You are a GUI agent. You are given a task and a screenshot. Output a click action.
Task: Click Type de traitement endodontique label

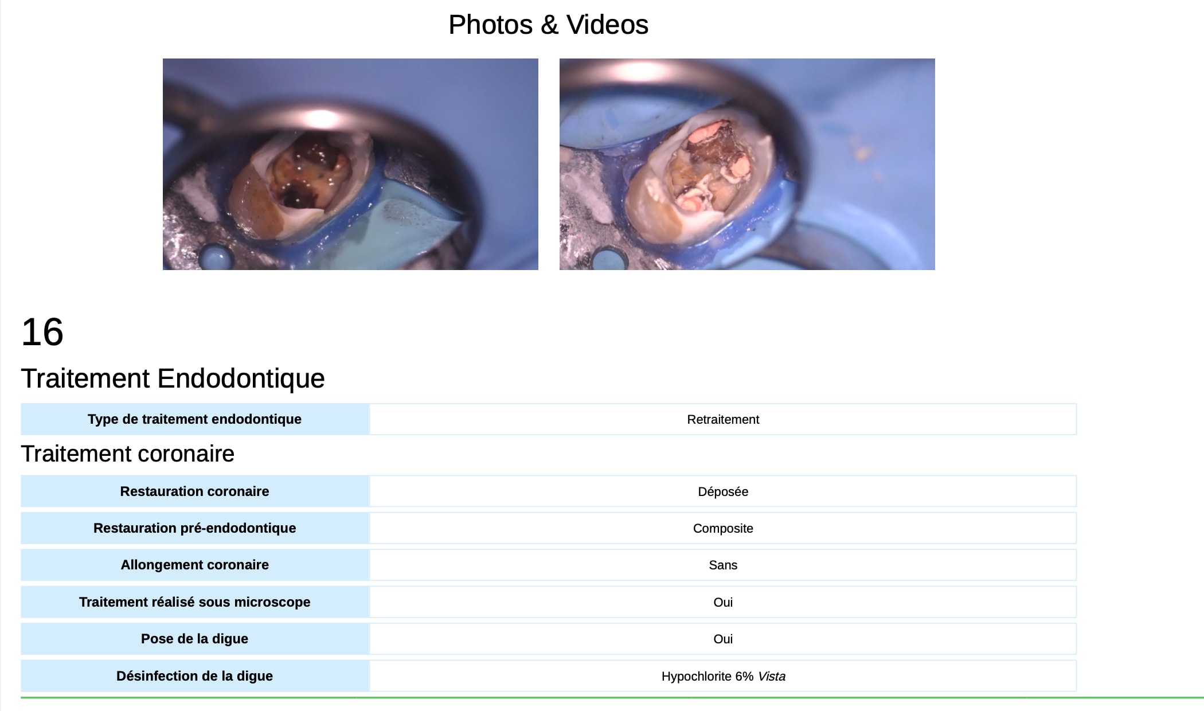194,419
